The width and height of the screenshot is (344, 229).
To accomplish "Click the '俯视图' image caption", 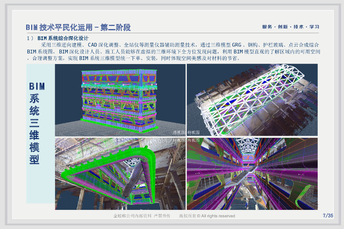I will 193,133.
